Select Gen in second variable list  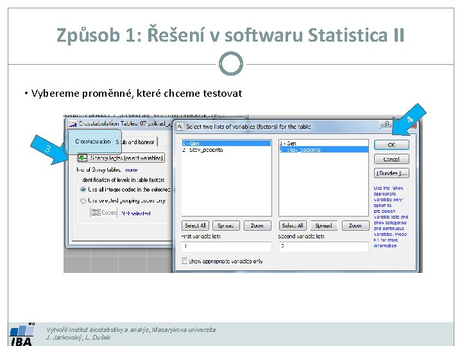click(x=323, y=144)
